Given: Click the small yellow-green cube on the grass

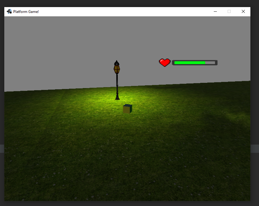Looking at the screenshot, I should 128,109.
